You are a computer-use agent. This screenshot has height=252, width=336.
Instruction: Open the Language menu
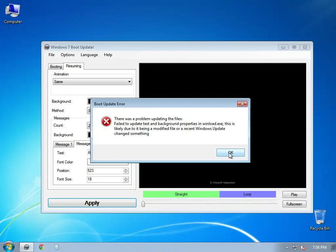pyautogui.click(x=89, y=55)
